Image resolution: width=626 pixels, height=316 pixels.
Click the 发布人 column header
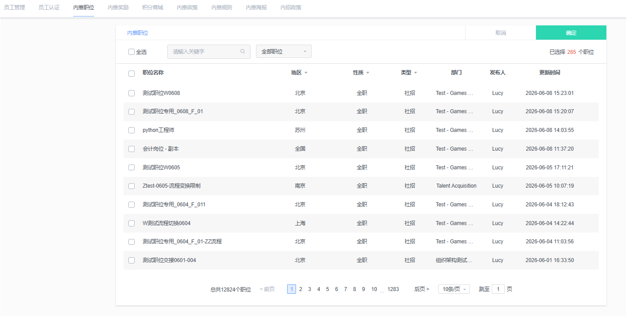tap(498, 73)
